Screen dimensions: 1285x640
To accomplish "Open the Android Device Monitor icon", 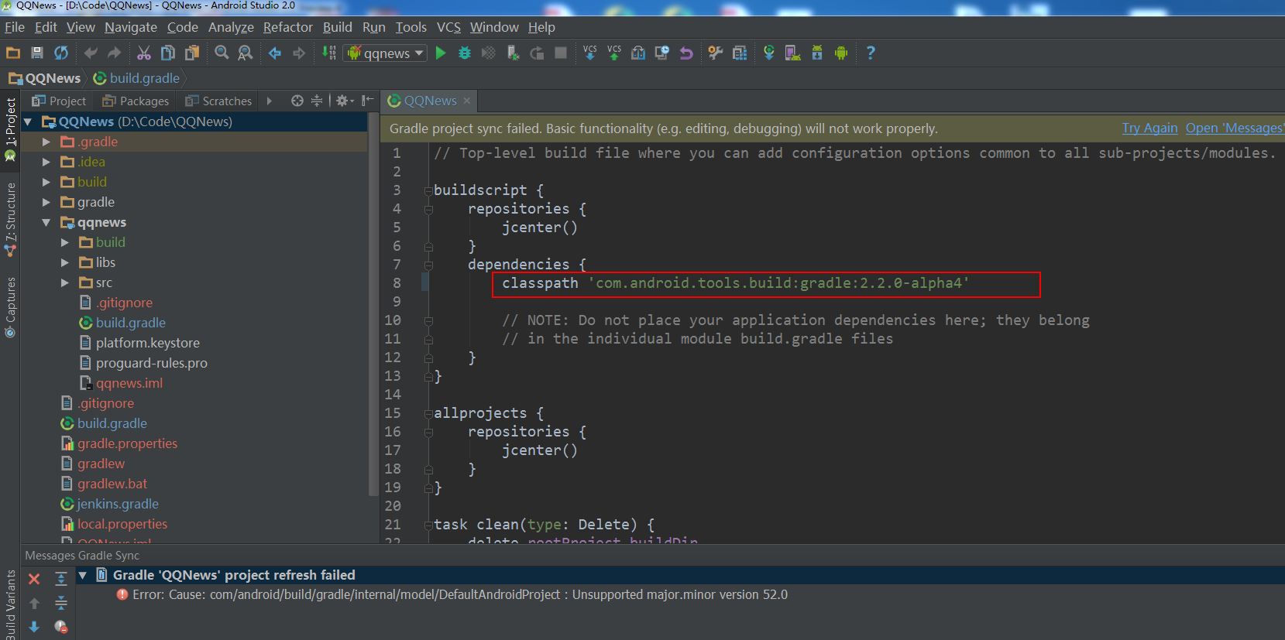I will point(841,53).
